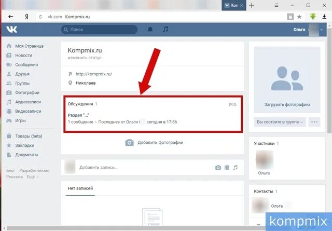
Task: Click home icon beside Моя Страница
Action: point(9,46)
